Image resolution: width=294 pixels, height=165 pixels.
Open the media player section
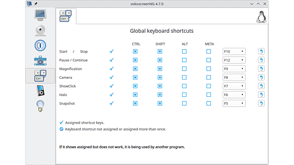point(40,90)
